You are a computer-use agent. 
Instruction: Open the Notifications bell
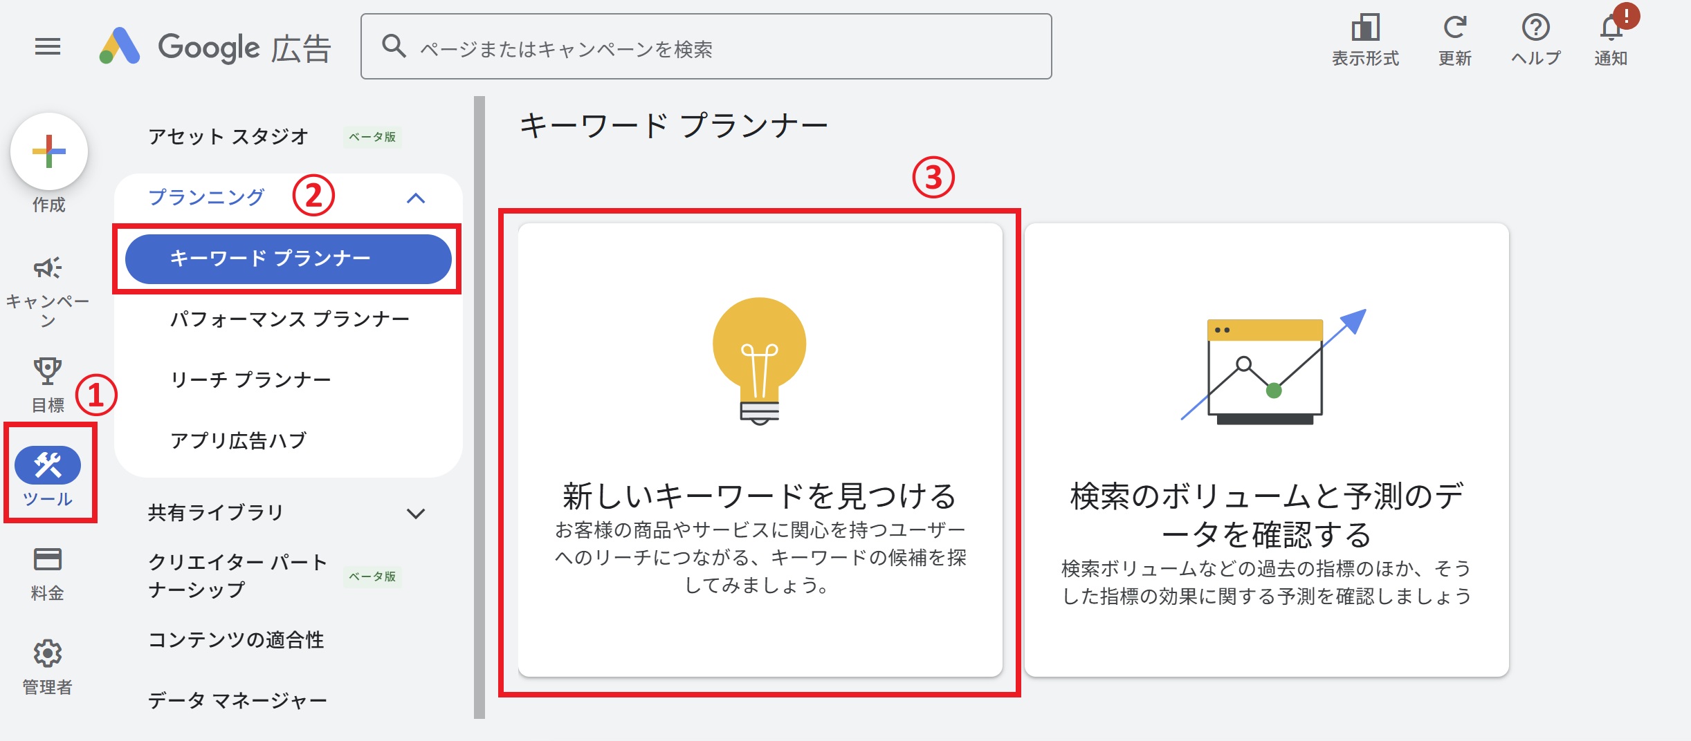(x=1611, y=29)
